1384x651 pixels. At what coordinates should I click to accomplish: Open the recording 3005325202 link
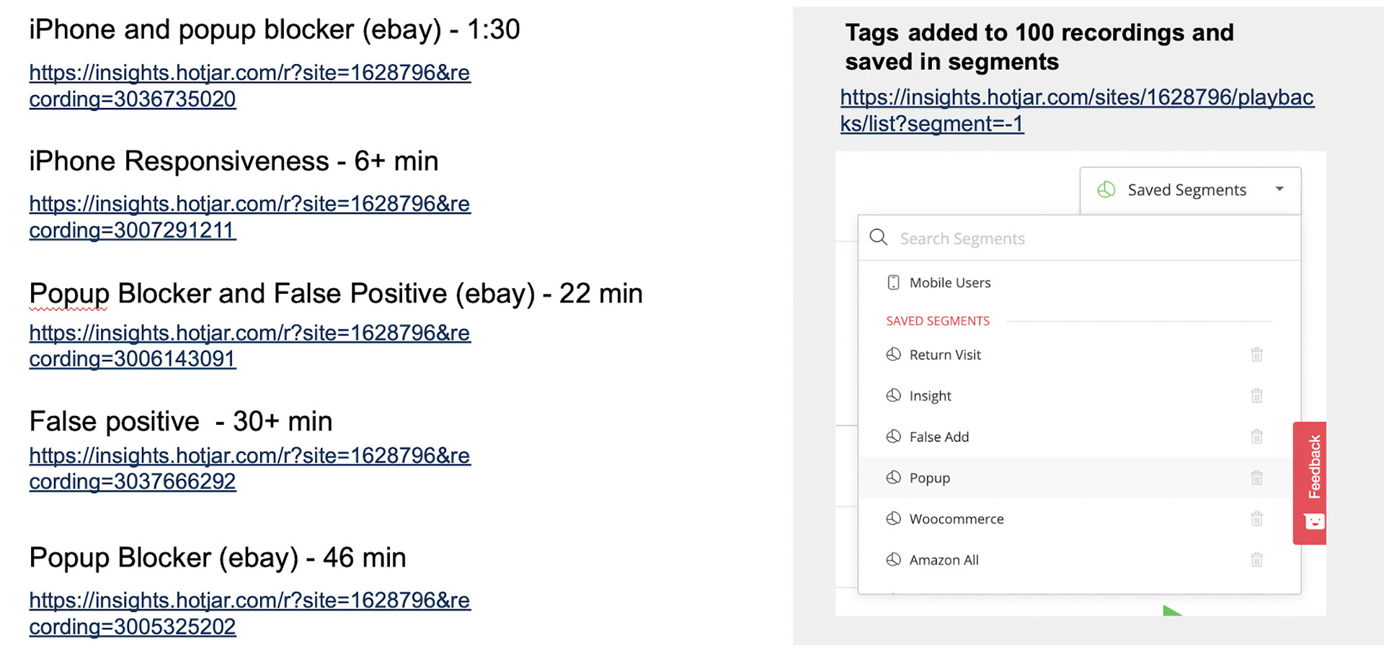[249, 614]
